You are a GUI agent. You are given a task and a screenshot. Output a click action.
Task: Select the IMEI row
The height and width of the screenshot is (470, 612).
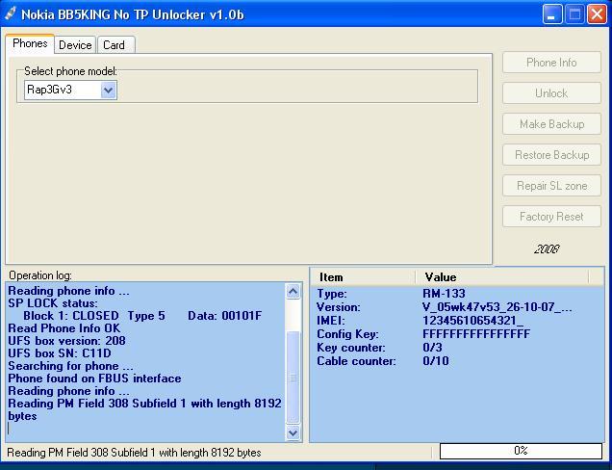pos(457,321)
